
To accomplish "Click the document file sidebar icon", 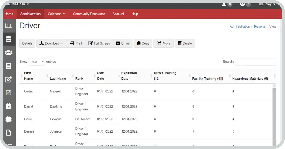I will (x=9, y=133).
